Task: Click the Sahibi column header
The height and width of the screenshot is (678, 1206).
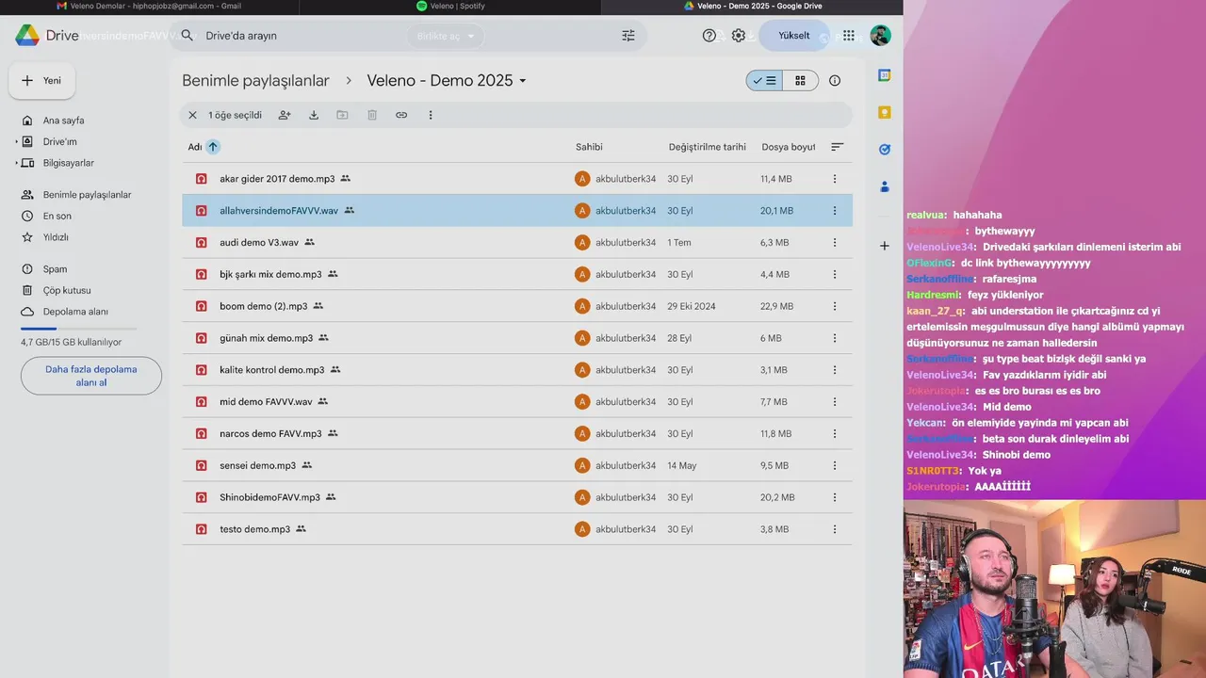Action: click(589, 147)
